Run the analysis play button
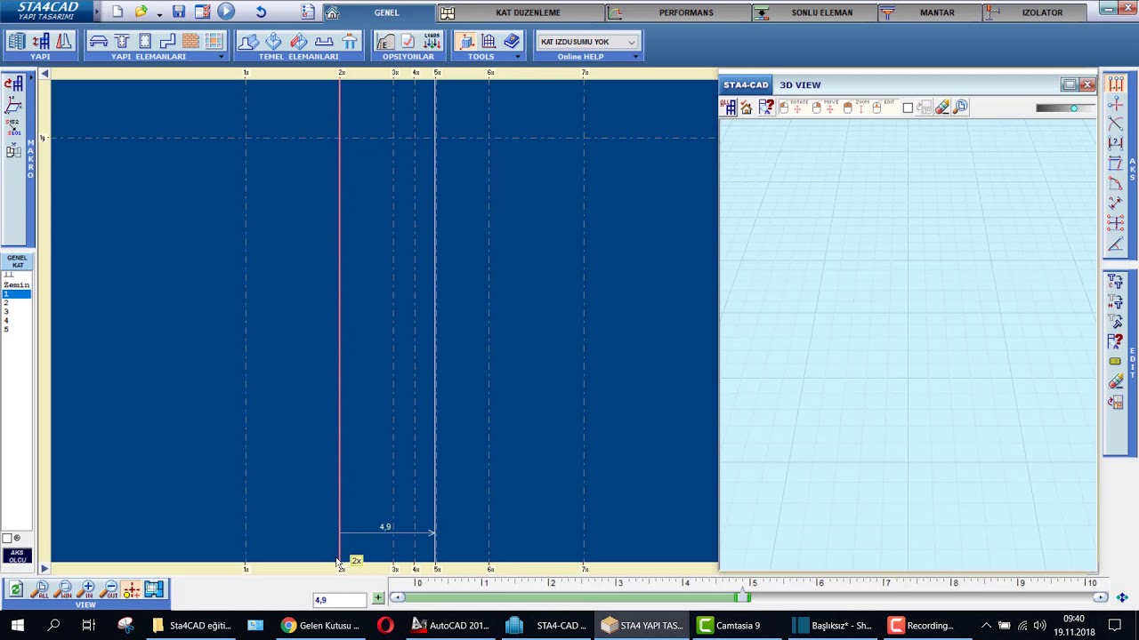 click(226, 12)
